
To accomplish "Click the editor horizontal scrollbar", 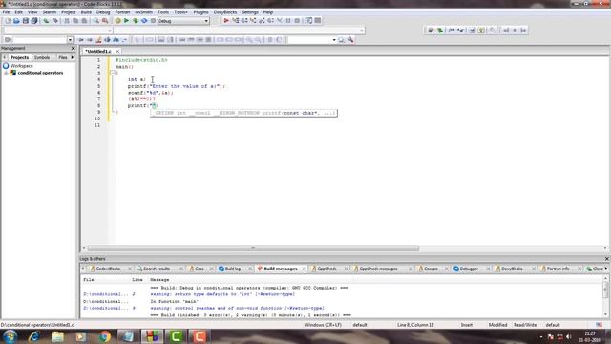I will (253, 248).
